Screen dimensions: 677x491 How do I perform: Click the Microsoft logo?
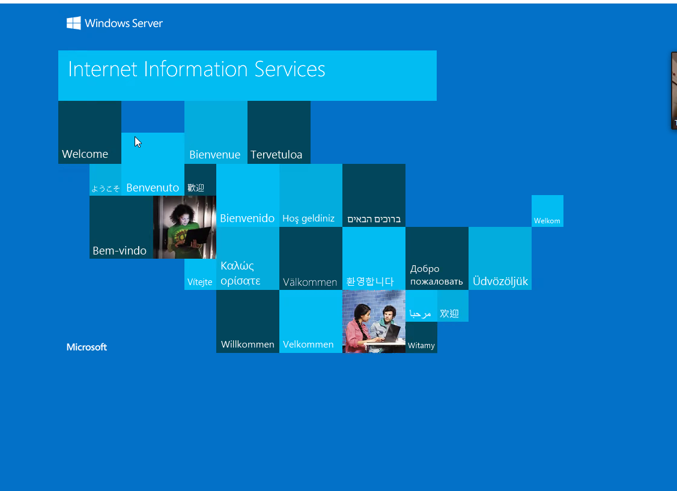[87, 347]
